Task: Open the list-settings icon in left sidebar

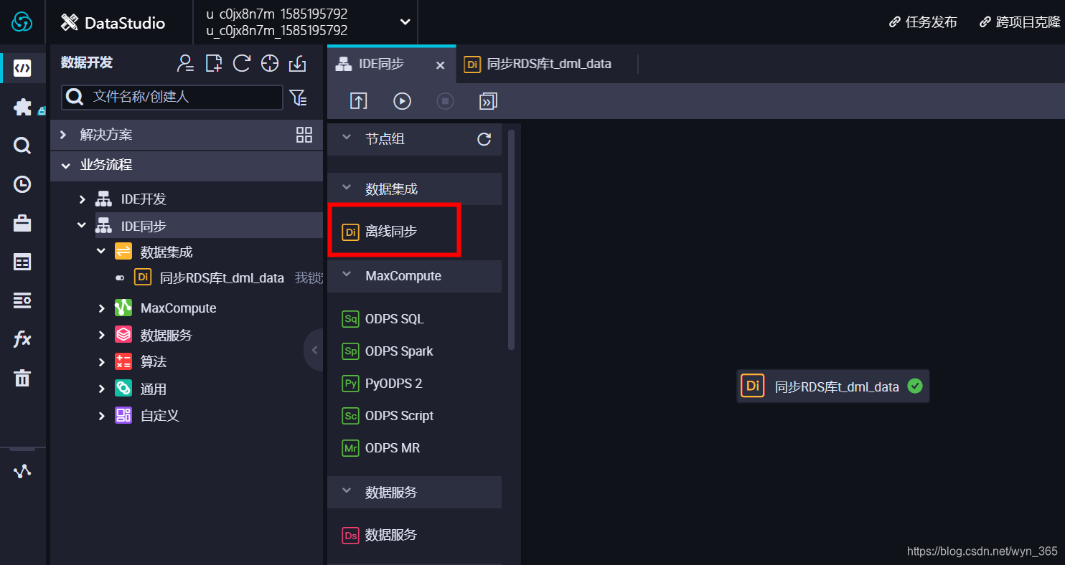Action: click(x=22, y=300)
